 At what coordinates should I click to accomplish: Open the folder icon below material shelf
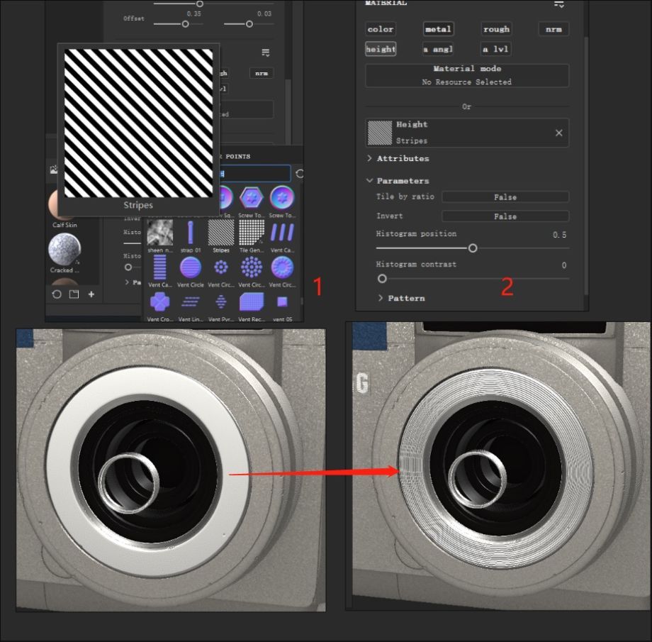point(74,294)
